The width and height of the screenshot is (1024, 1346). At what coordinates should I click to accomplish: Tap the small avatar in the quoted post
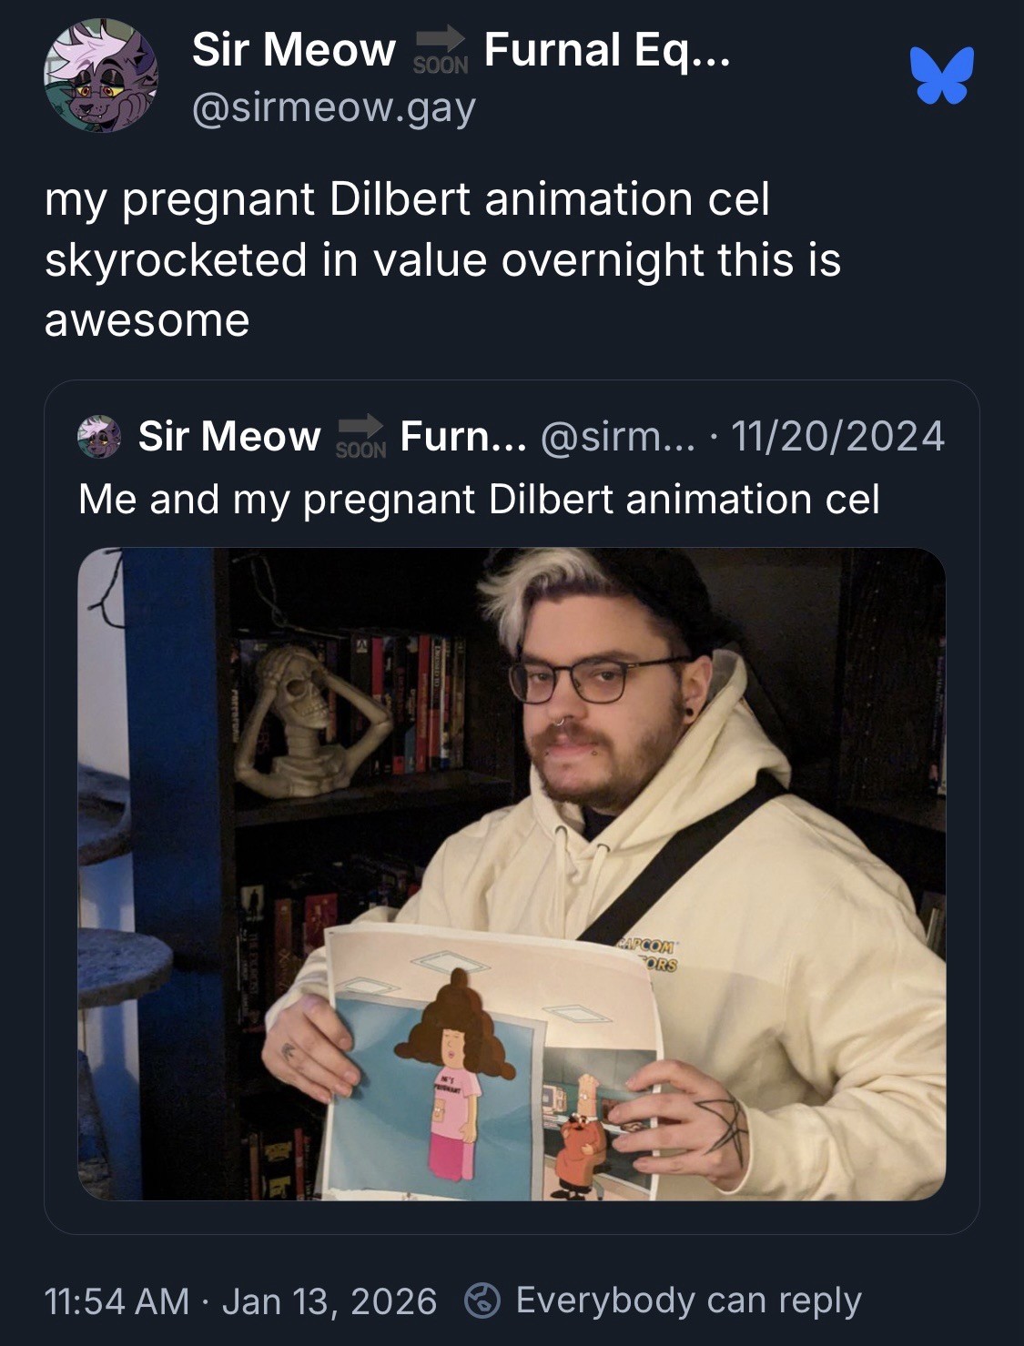point(99,436)
